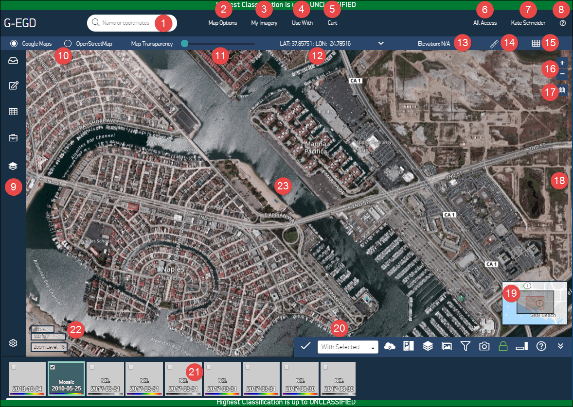This screenshot has width=573, height=407.
Task: Click the camera snapshot icon in bottom toolbar
Action: click(484, 346)
